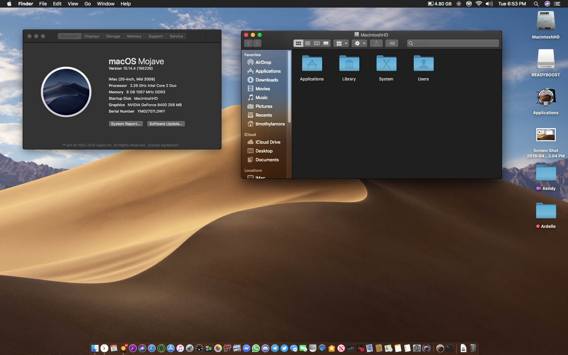Open volume control in the menu bar

pos(489,4)
